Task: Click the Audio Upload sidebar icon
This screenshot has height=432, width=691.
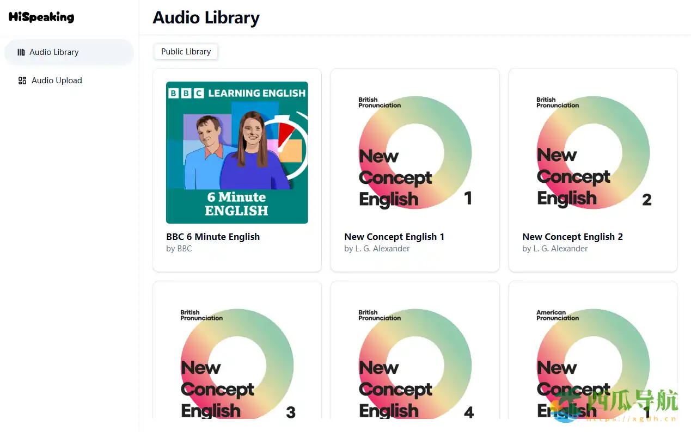Action: pyautogui.click(x=22, y=81)
